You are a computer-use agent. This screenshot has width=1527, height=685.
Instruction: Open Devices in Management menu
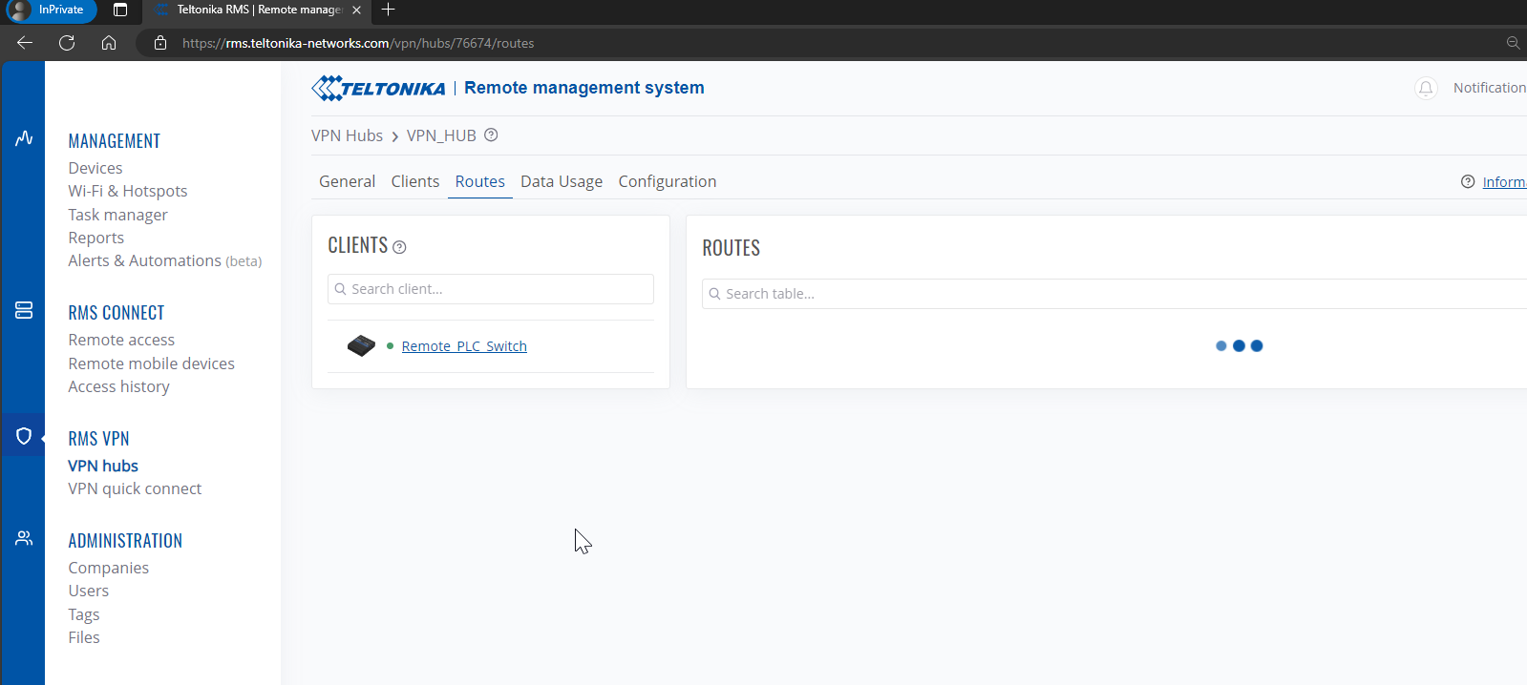point(95,168)
